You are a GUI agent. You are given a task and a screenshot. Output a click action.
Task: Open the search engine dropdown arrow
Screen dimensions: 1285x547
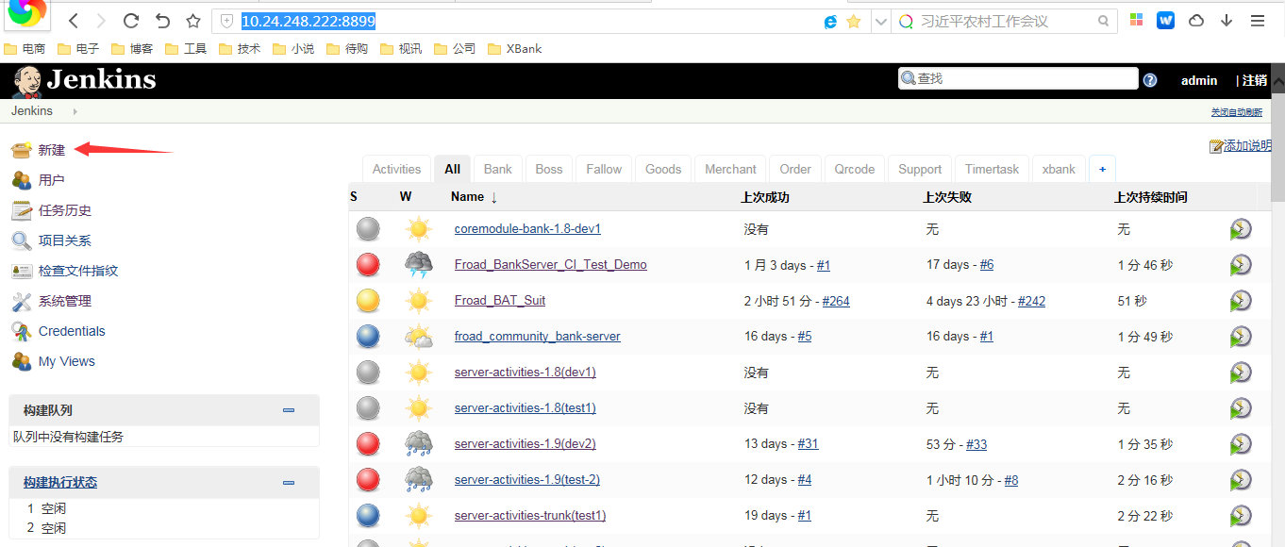[880, 21]
